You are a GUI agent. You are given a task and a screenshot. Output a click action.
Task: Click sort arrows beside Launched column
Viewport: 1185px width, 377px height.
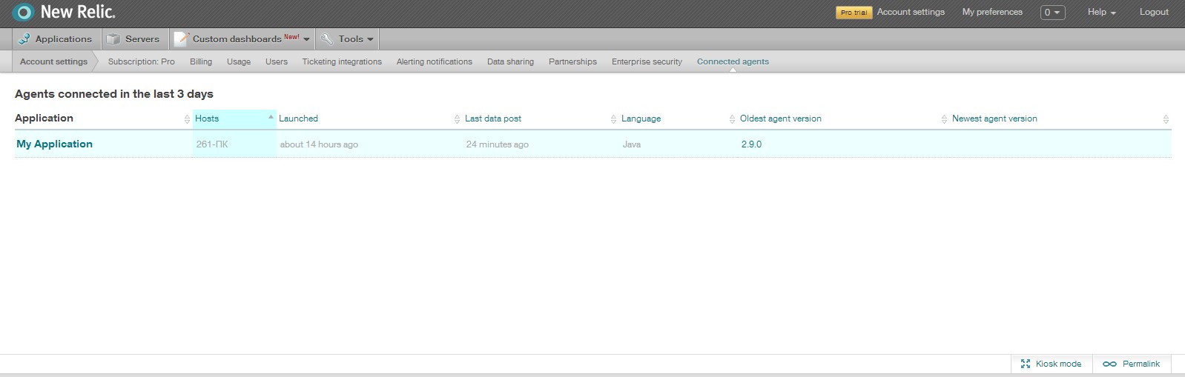click(457, 119)
